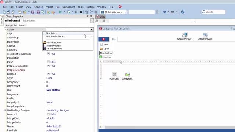Viewport: 235px width, 132px height.
Task: Choose New Action from the dropdown list
Action: coord(51,33)
